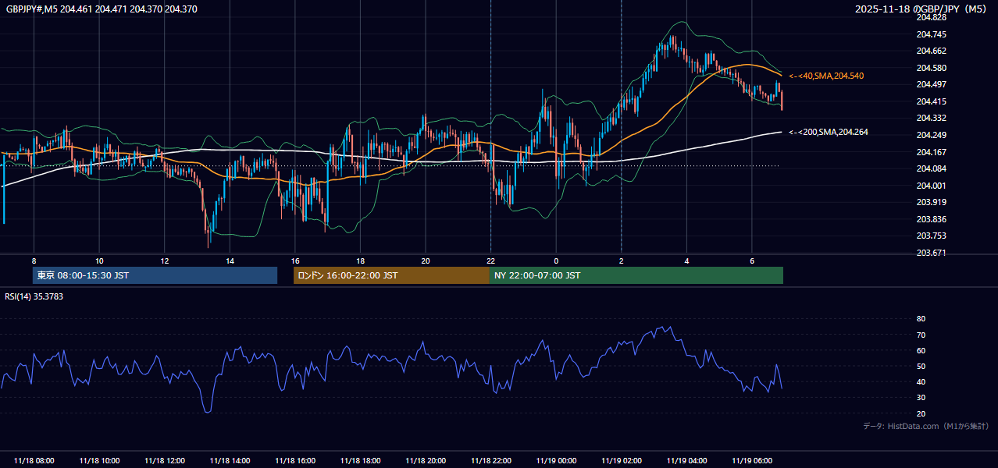Click the bottom date label 11/18 18:00

pyautogui.click(x=360, y=461)
